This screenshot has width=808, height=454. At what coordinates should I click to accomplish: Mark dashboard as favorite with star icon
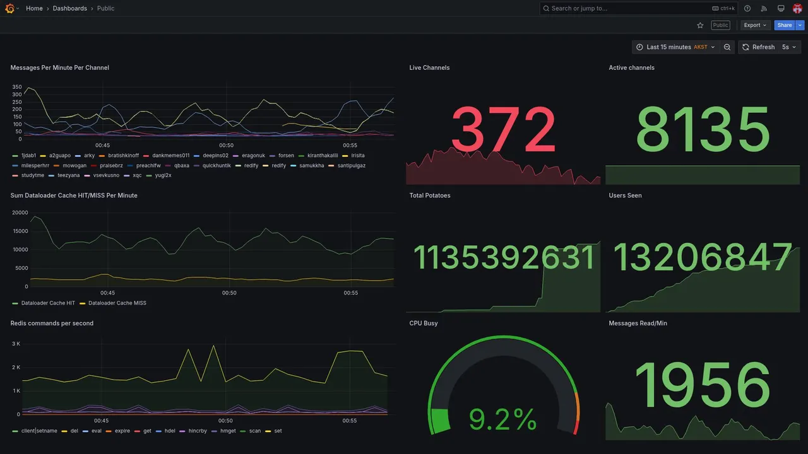pyautogui.click(x=700, y=25)
